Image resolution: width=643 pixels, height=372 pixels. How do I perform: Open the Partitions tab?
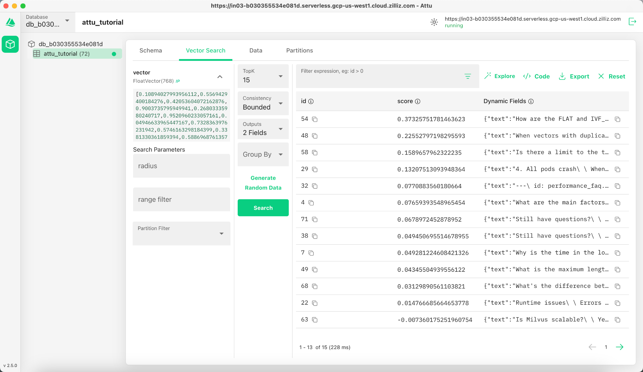[299, 51]
